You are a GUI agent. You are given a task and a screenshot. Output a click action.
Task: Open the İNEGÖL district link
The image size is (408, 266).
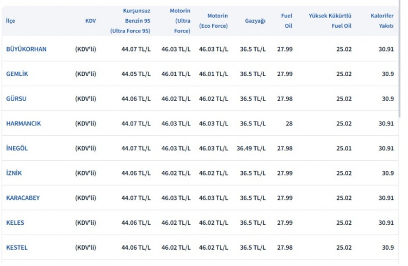(17, 148)
